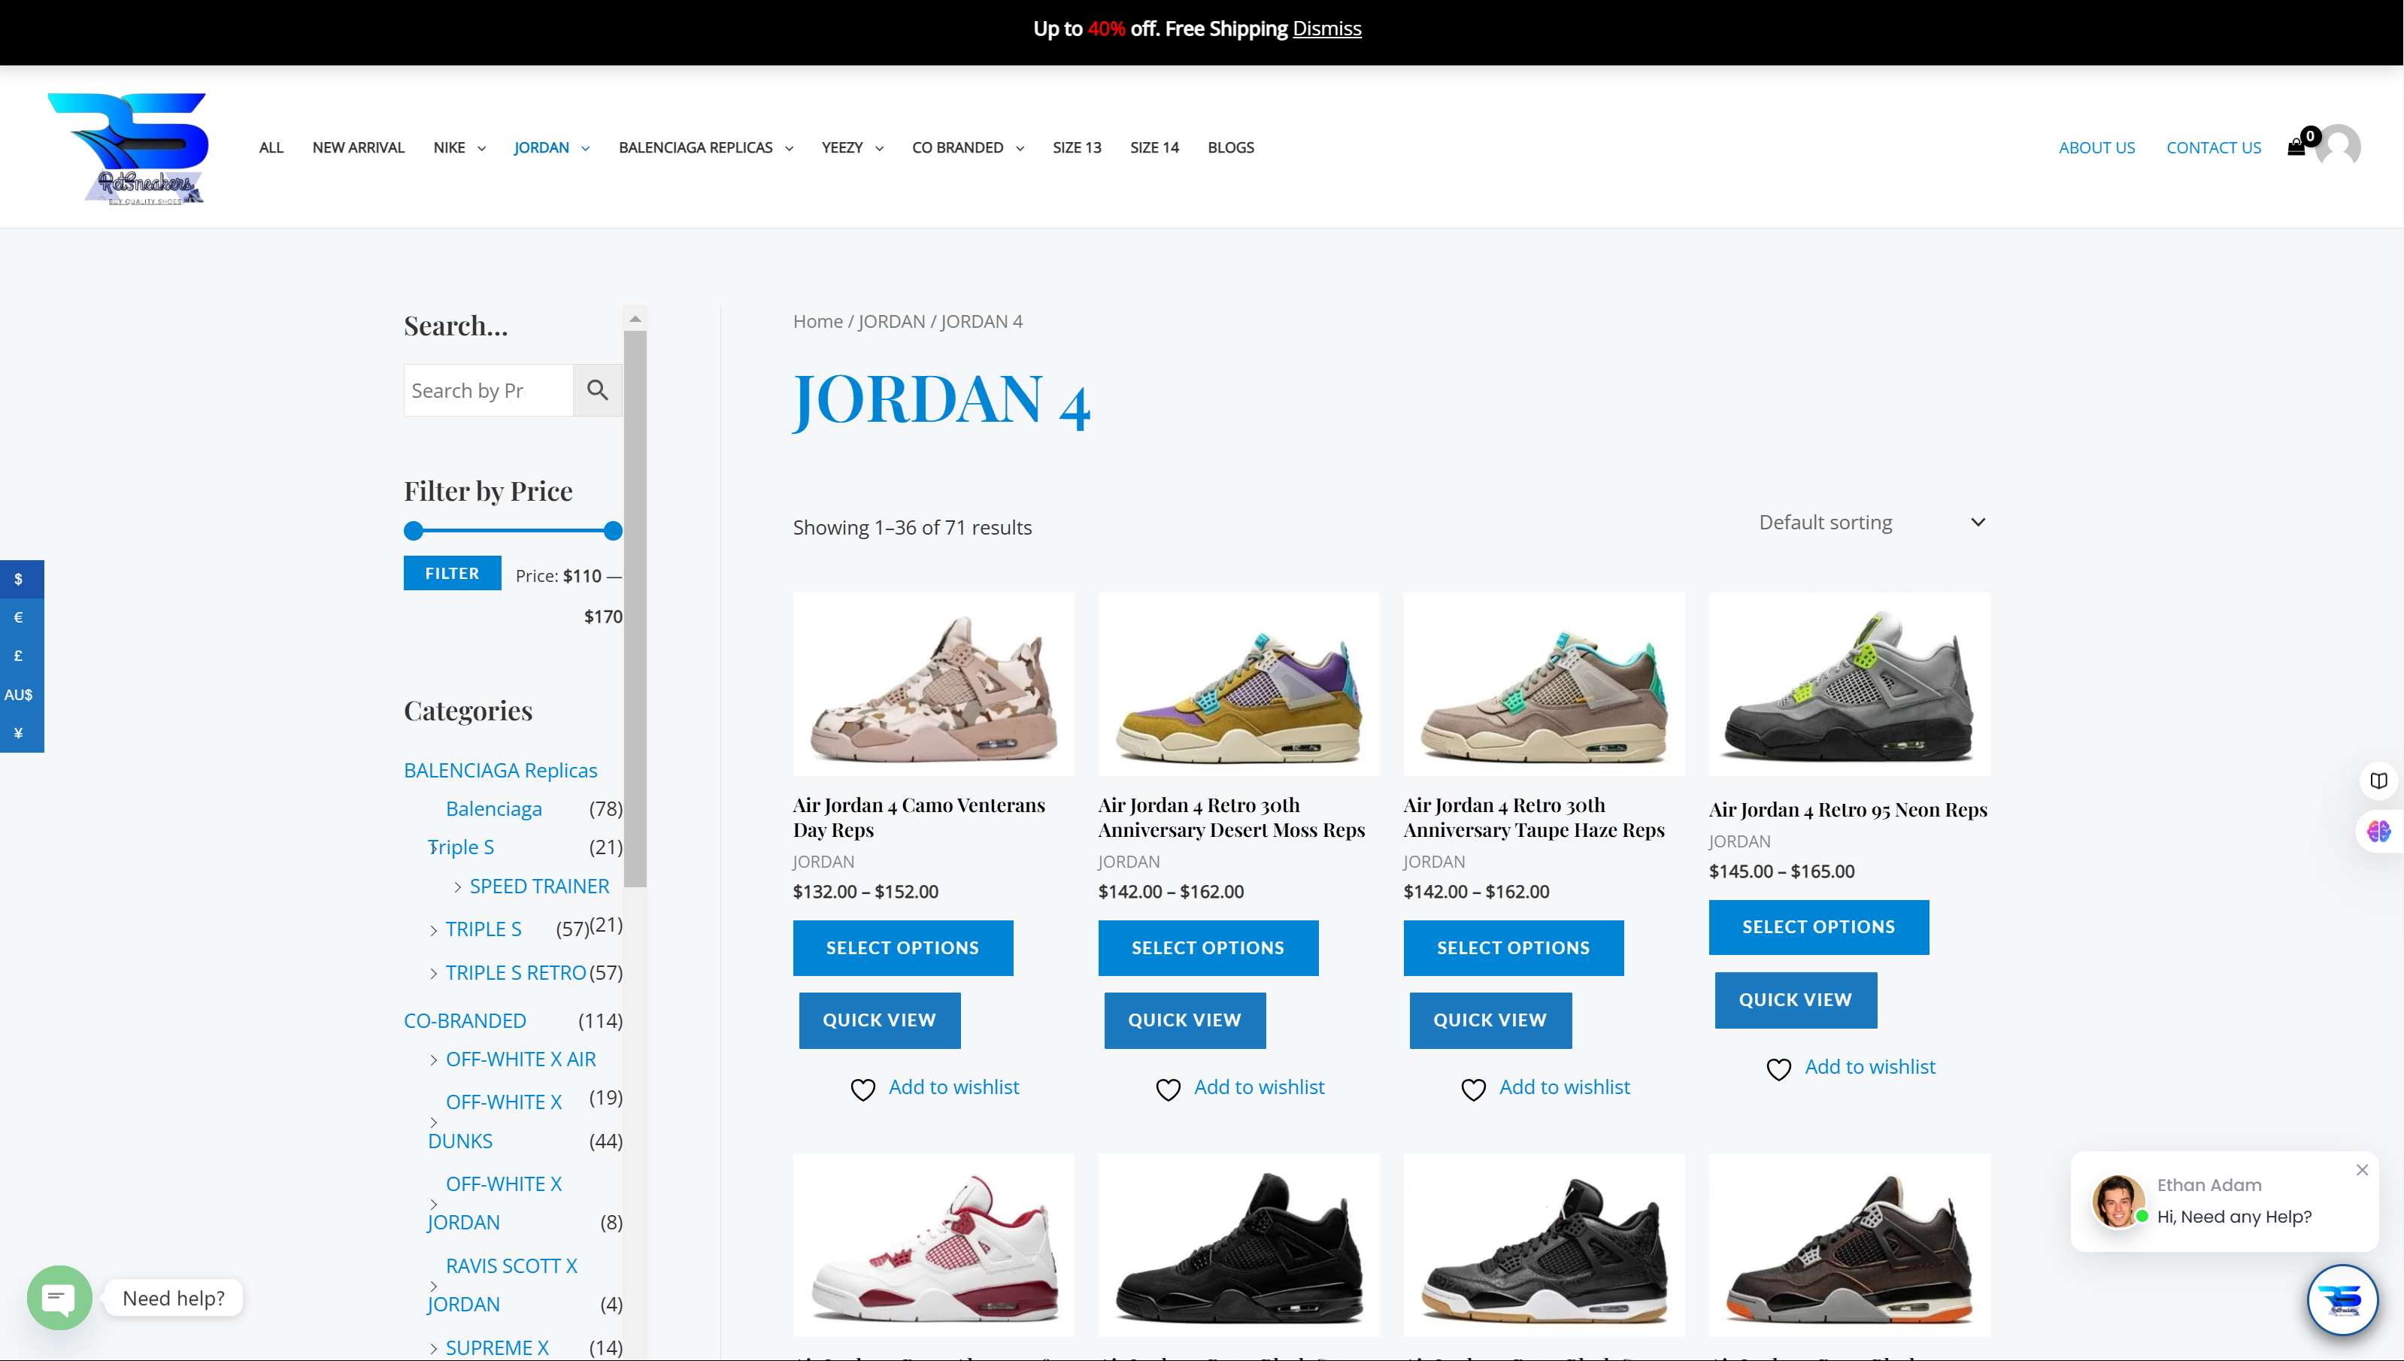The image size is (2404, 1361).
Task: Click the sidebar vertical scrollbar thumb
Action: pos(635,608)
